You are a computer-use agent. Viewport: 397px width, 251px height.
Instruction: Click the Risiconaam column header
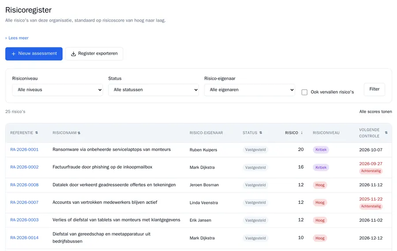point(64,133)
